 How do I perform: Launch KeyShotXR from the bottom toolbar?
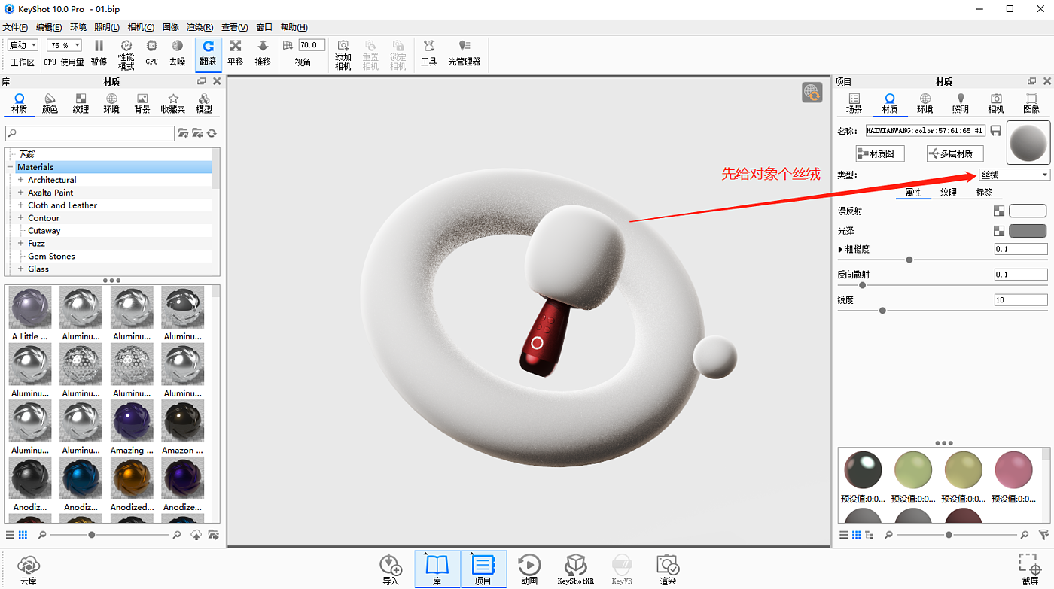coord(576,569)
